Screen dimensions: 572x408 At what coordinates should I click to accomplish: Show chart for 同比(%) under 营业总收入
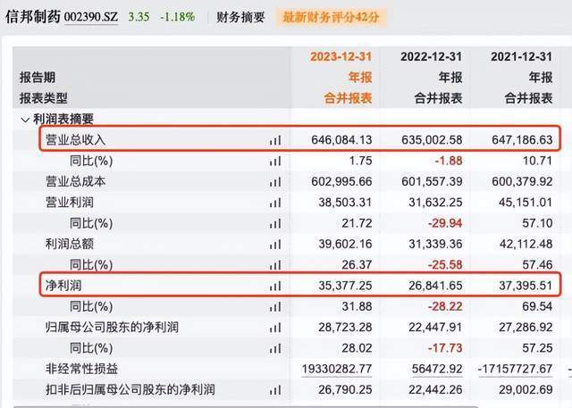275,161
